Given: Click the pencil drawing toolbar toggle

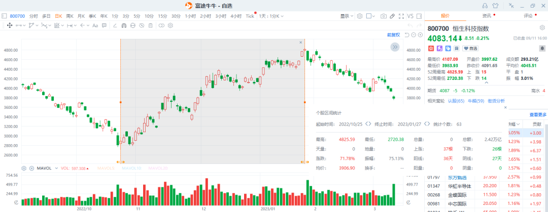Looking at the screenshot, I should (x=392, y=16).
